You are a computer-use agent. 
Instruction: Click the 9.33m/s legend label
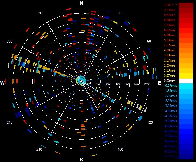(170, 10)
